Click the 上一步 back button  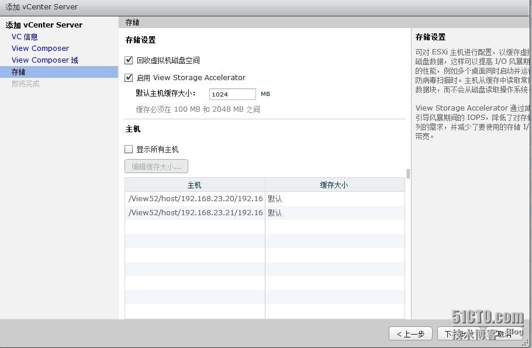click(410, 334)
